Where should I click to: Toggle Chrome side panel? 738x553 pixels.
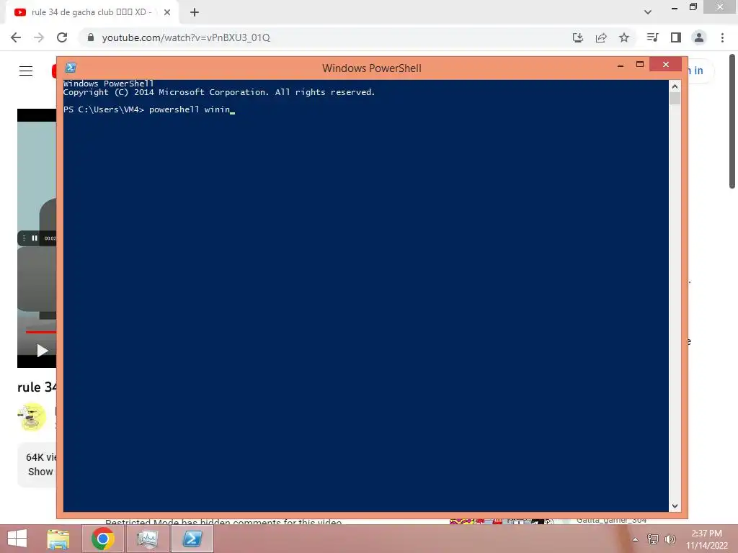(x=676, y=37)
